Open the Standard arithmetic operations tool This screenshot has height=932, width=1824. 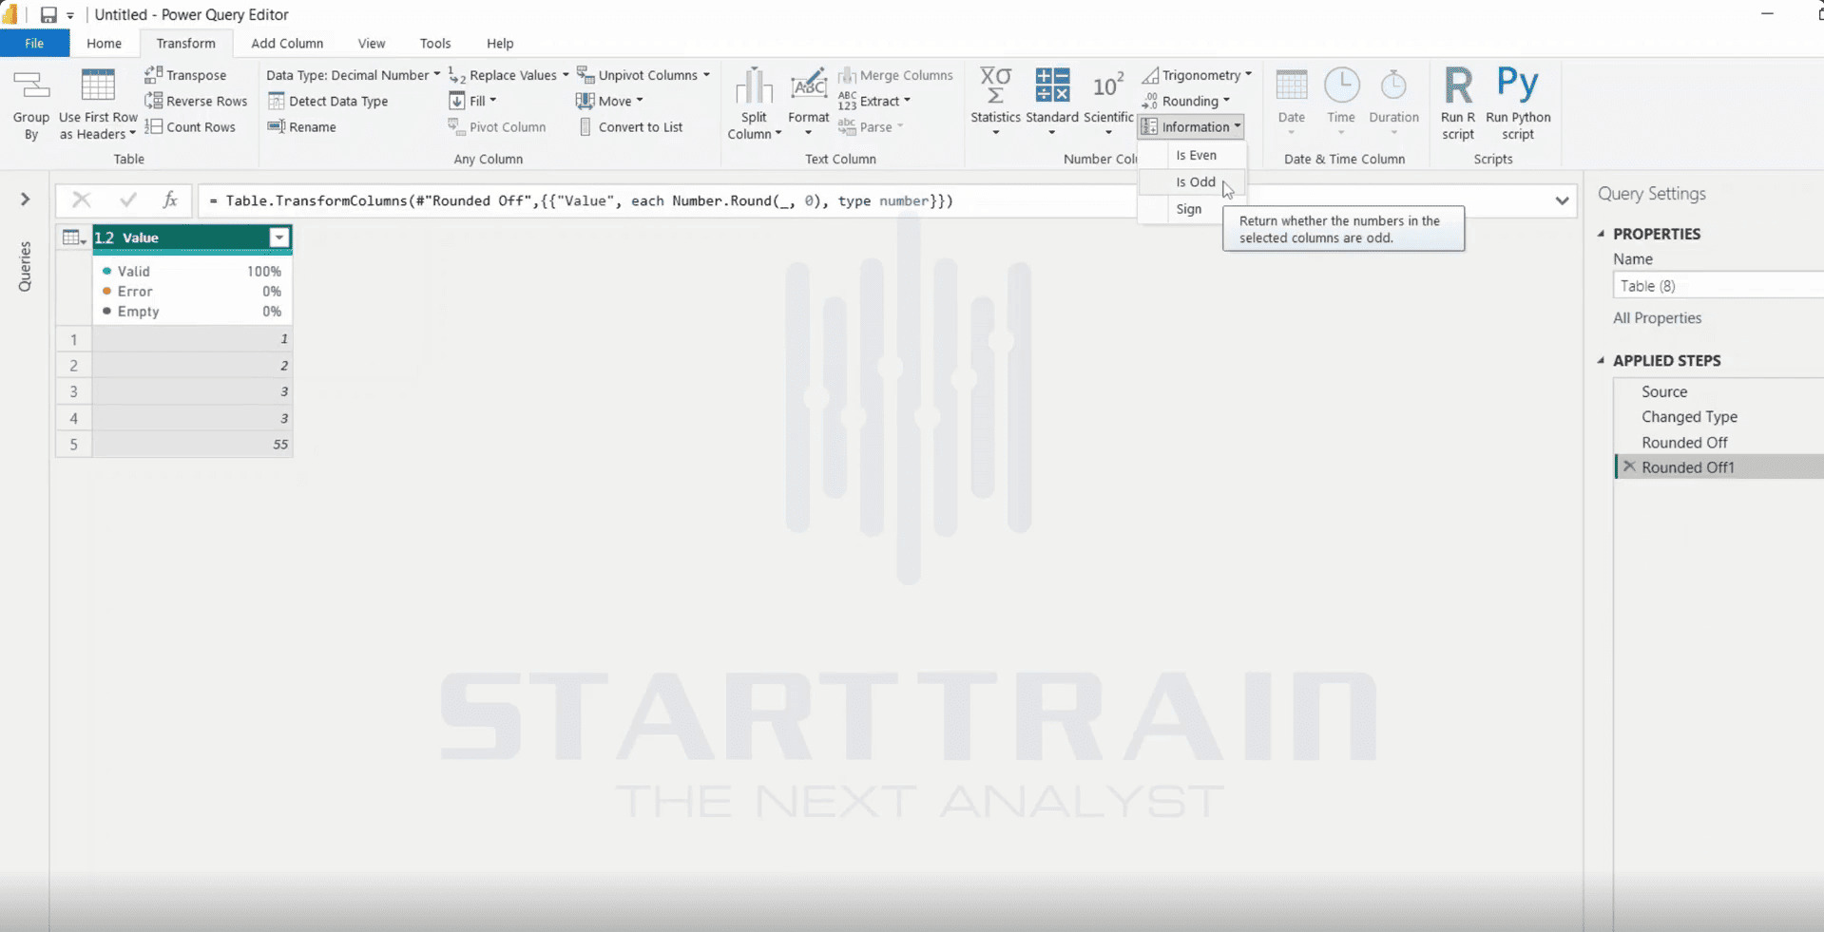point(1051,103)
